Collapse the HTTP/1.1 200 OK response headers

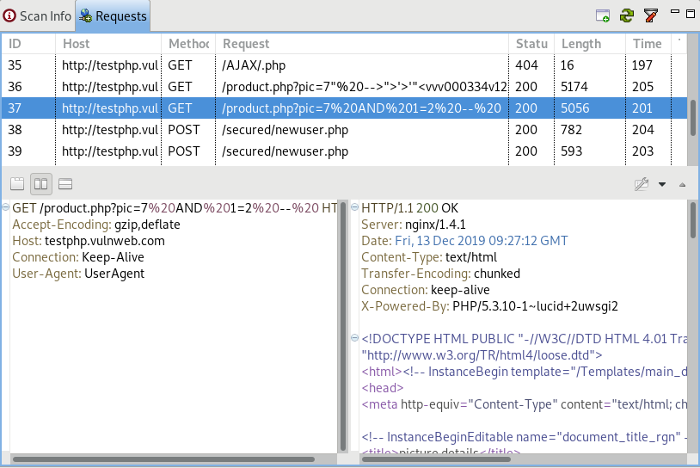[x=355, y=208]
